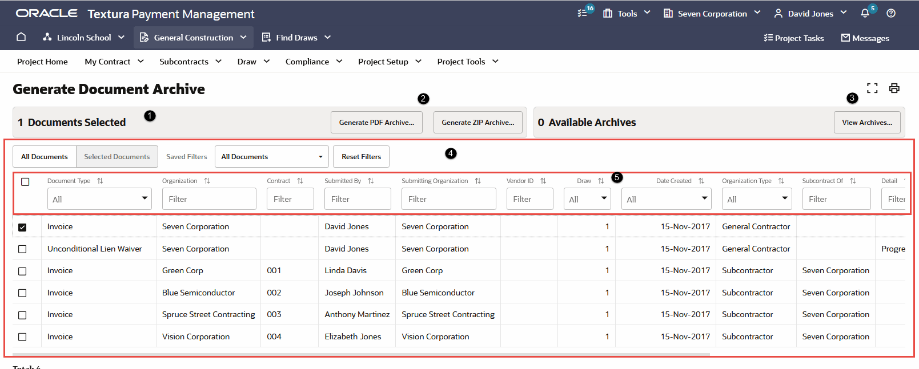This screenshot has height=369, width=919.
Task: Open My Contract menu
Action: [x=114, y=62]
